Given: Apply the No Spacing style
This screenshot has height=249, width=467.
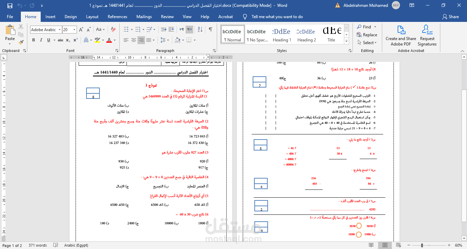Looking at the screenshot, I should click(257, 35).
